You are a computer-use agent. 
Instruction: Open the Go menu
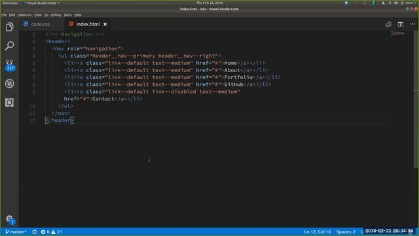pos(46,15)
